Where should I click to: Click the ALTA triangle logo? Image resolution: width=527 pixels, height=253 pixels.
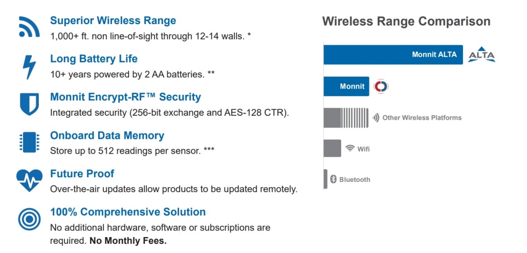[x=482, y=55]
